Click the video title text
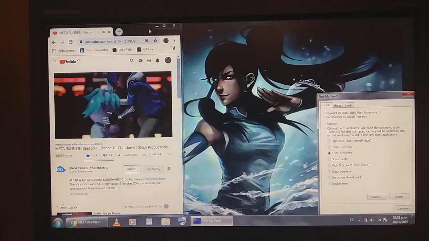Viewport: 429px width, 241px height. pos(111,147)
